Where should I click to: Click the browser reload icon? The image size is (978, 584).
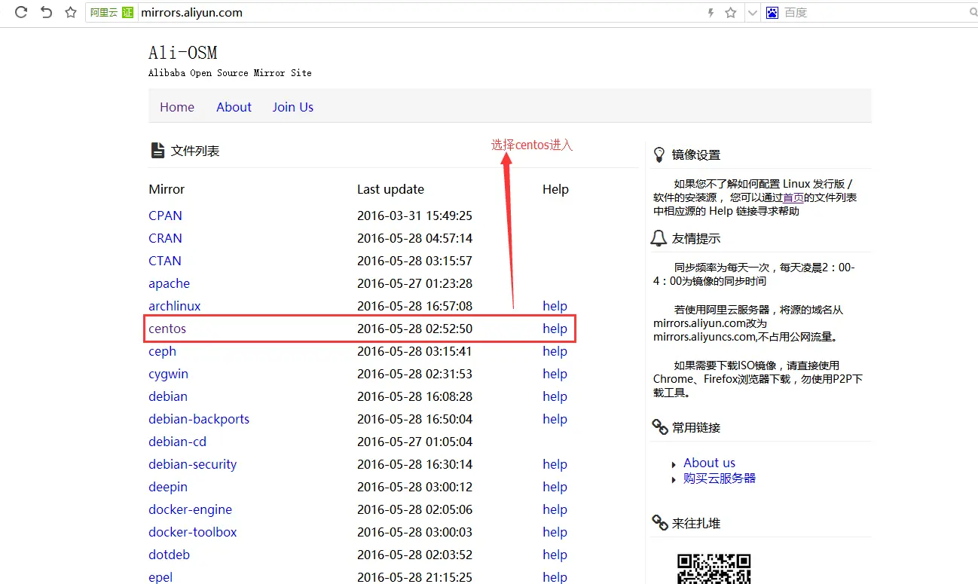(x=21, y=12)
